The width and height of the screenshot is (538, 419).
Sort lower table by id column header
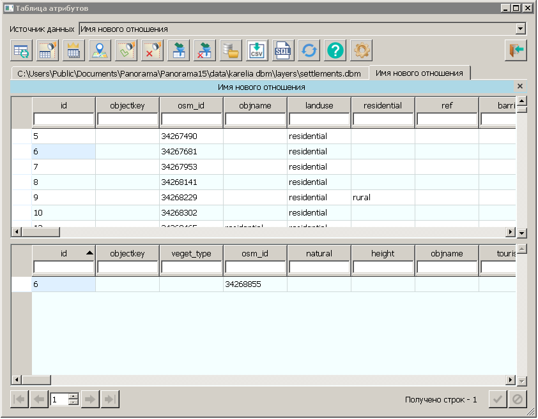(64, 253)
